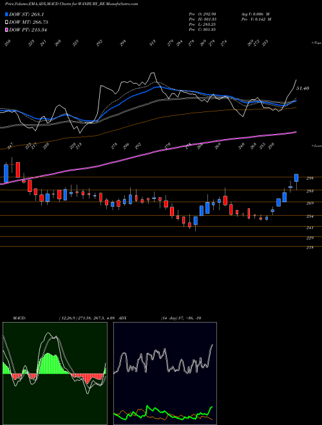This screenshot has height=425, width=322.
Task: Click the 'Avg V: 0.006 M' value
Action: [256, 14]
